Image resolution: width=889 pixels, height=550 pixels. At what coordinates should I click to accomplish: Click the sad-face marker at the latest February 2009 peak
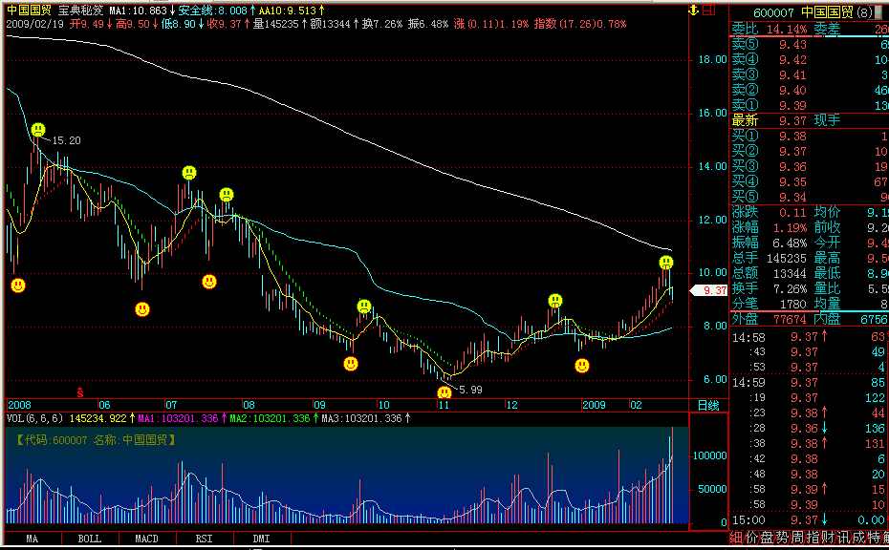(x=666, y=263)
